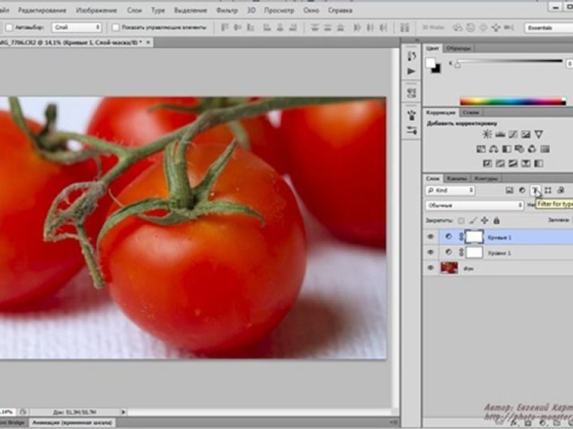Switch to the Каналы tab
Viewport: 573px width, 429px height.
[457, 178]
